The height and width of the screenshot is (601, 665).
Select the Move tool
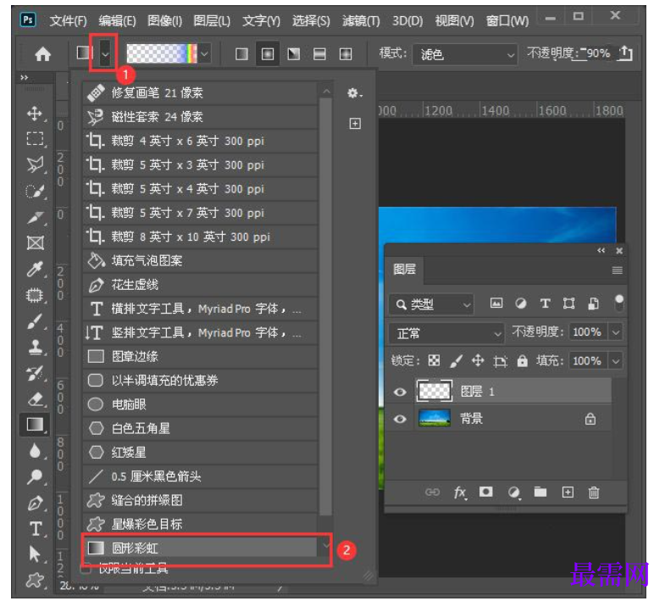(35, 114)
